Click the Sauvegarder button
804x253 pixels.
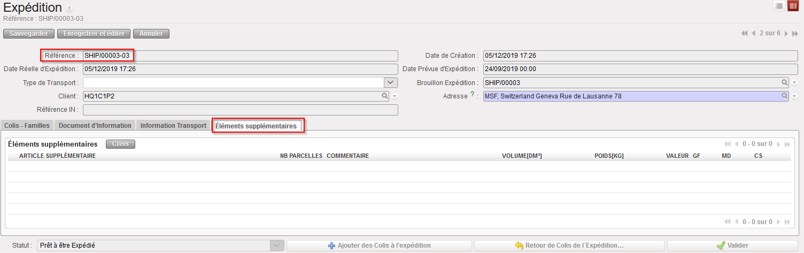[29, 34]
